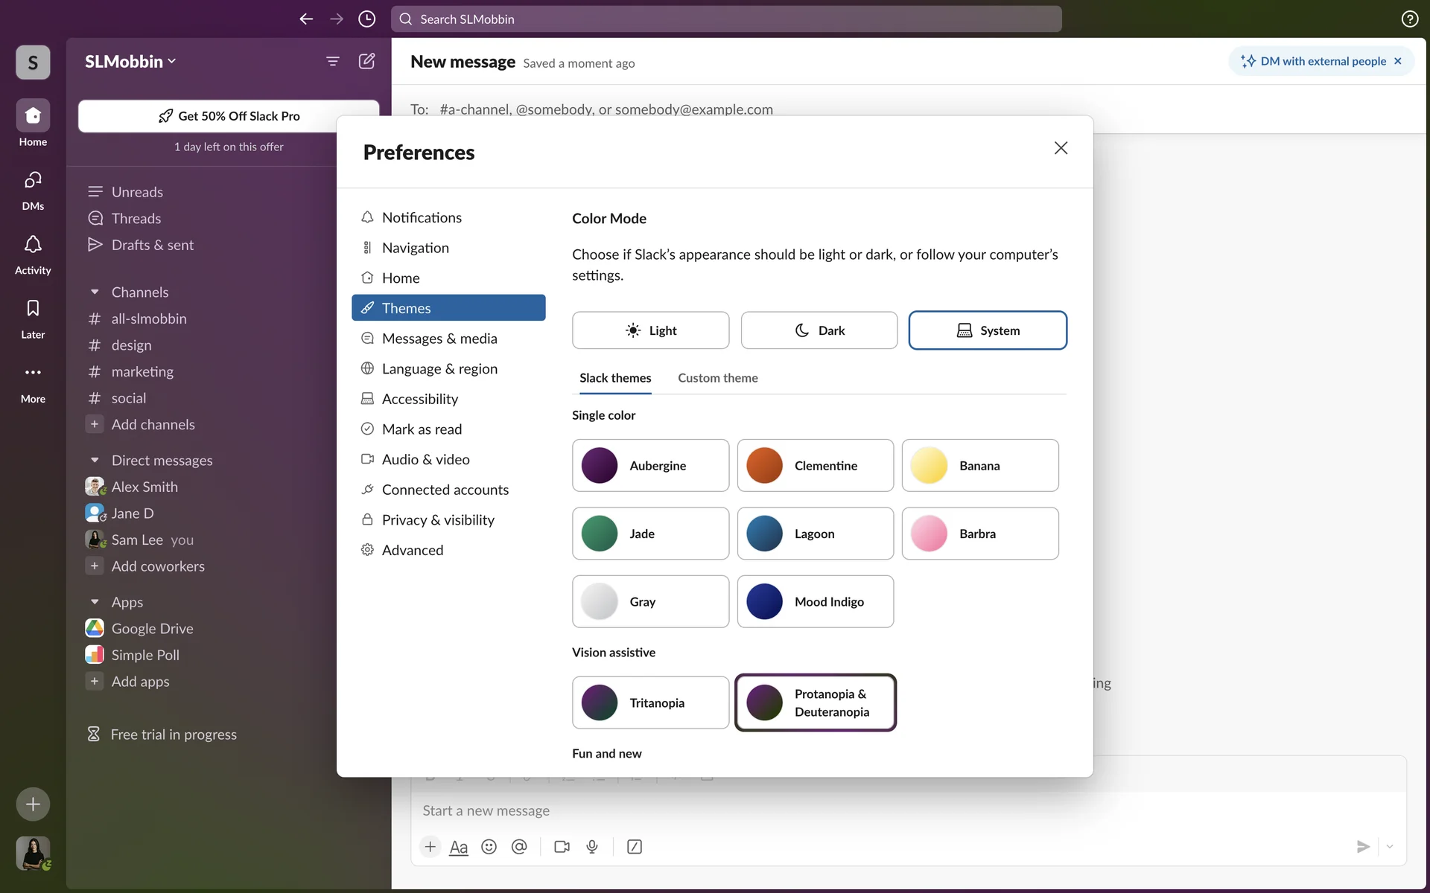The width and height of the screenshot is (1430, 893).
Task: Select the Dark color mode
Action: (819, 330)
